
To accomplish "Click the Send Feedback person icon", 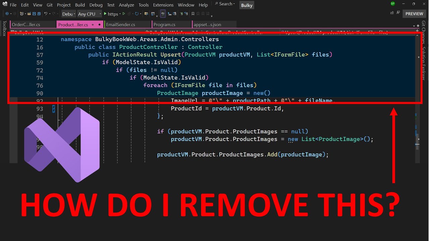I will (x=399, y=13).
